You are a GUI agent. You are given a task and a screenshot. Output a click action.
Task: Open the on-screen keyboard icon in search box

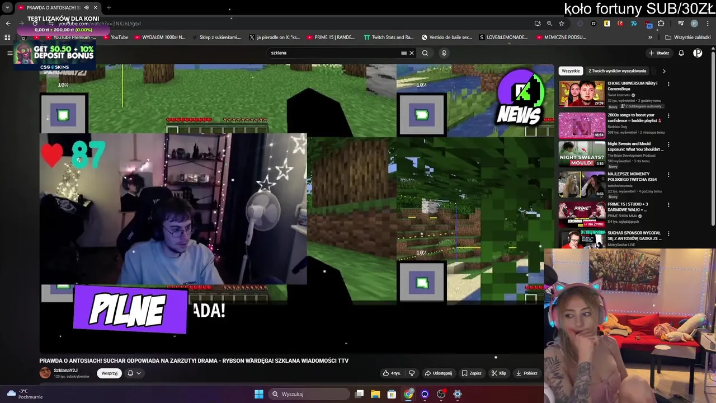coord(404,53)
